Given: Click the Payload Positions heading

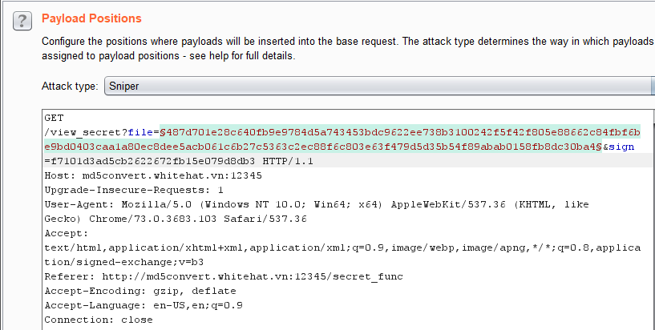Looking at the screenshot, I should tap(91, 18).
